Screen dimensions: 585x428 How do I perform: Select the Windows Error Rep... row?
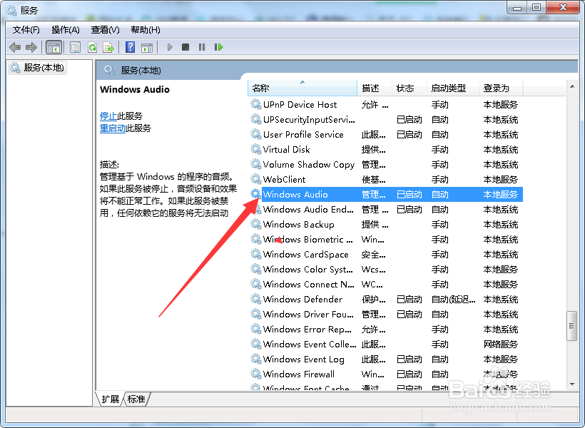385,329
